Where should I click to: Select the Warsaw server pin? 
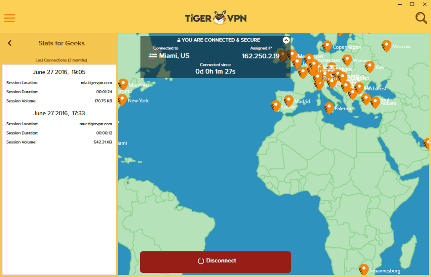pyautogui.click(x=347, y=60)
